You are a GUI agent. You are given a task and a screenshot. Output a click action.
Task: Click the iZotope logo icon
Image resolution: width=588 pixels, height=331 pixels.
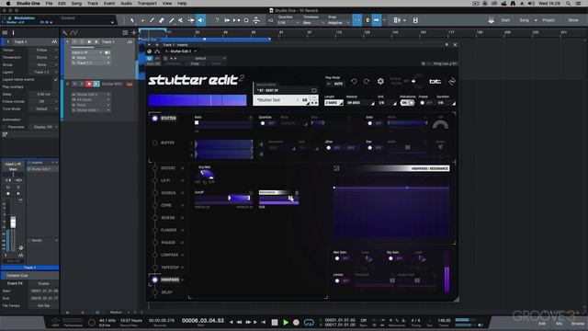point(451,81)
